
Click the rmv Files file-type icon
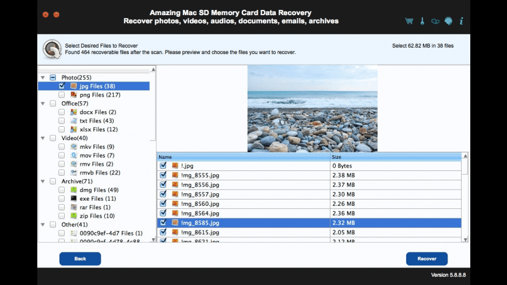pyautogui.click(x=74, y=164)
